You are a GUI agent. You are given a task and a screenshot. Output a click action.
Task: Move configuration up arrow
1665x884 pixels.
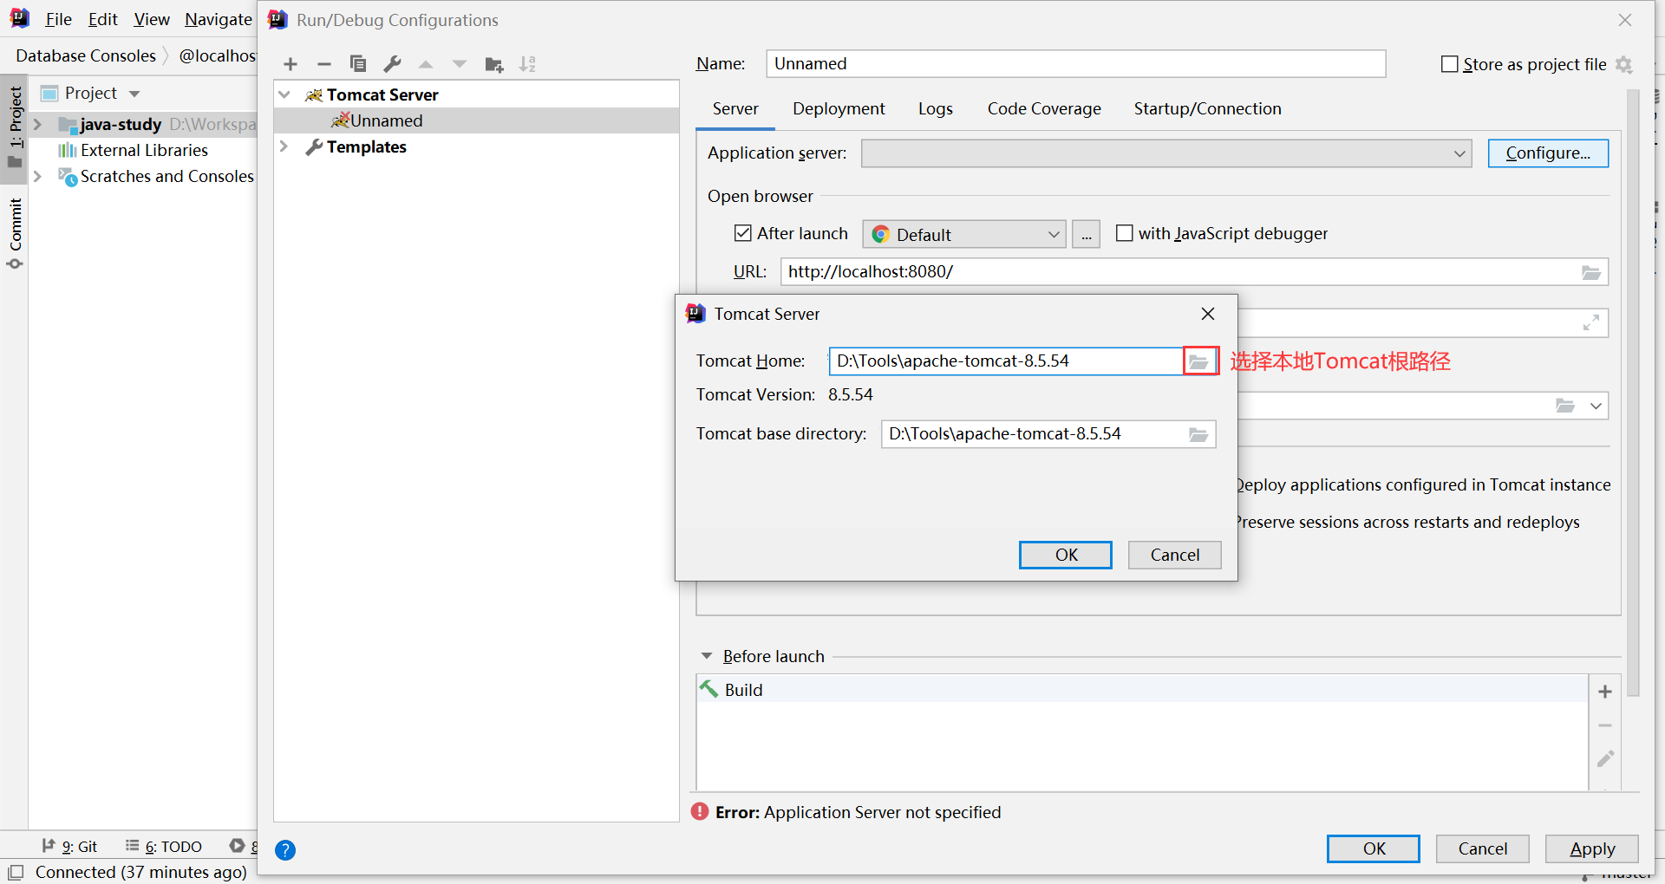click(x=426, y=64)
